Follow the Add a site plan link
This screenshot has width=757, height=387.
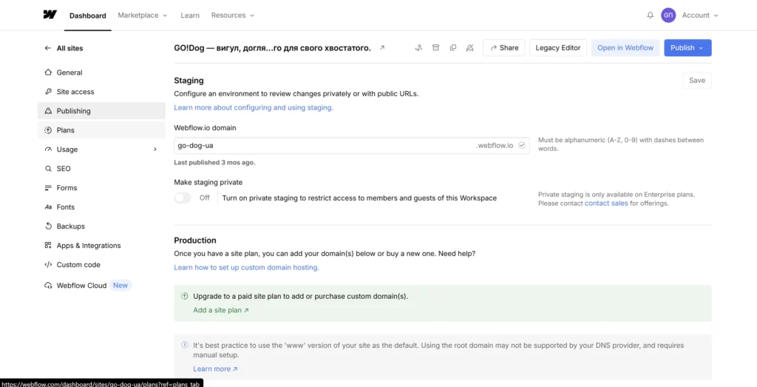(x=220, y=310)
